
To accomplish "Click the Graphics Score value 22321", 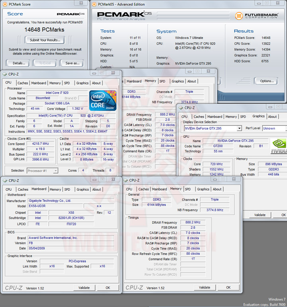I will click(x=266, y=55).
